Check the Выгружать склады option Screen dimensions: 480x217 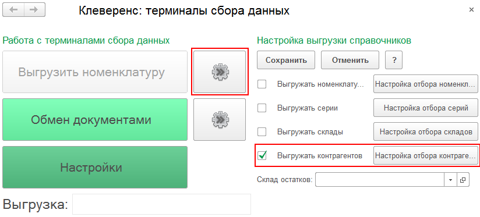click(x=262, y=131)
